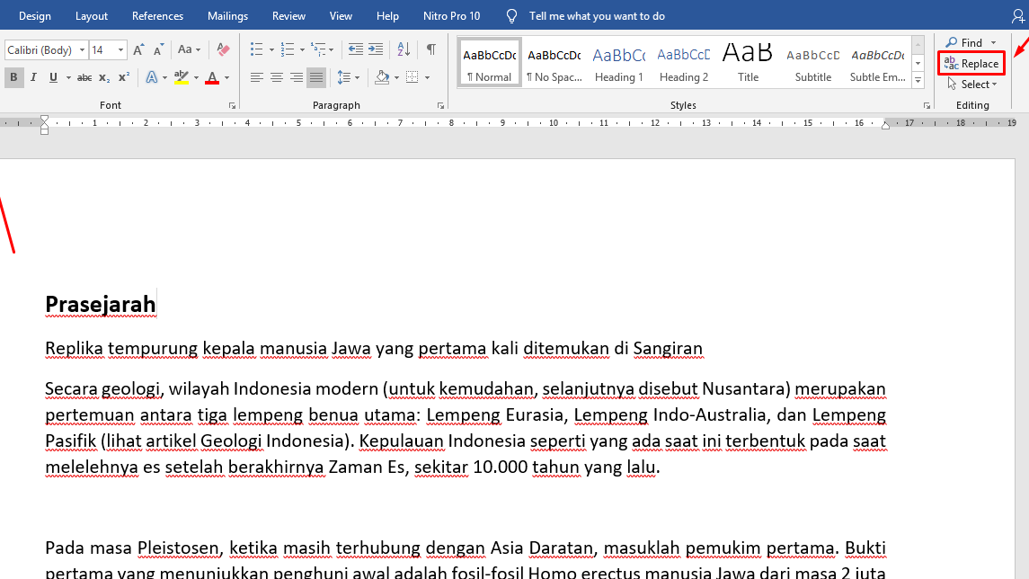Screen dimensions: 1029x579
Task: Expand Font Color dropdown arrow
Action: [227, 78]
